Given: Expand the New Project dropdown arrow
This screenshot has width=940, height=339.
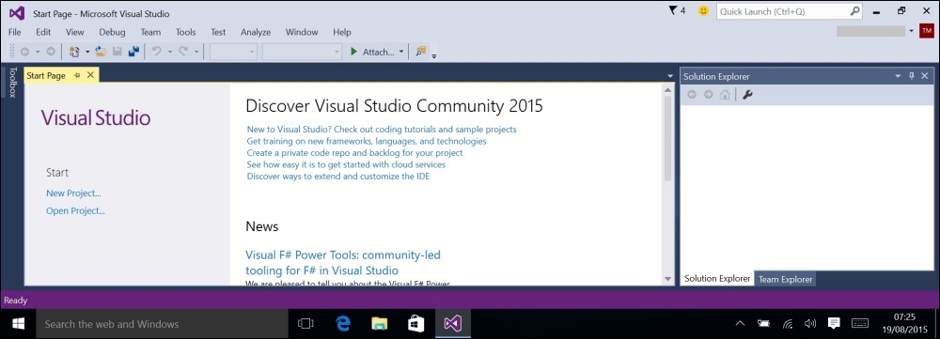Looking at the screenshot, I should [x=86, y=52].
